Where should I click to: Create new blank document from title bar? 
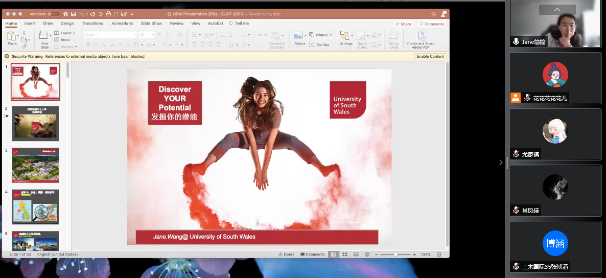point(116,14)
